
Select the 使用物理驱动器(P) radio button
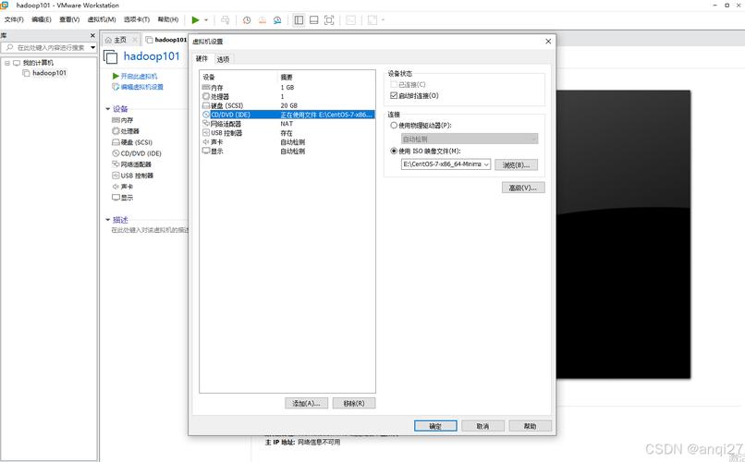tap(394, 126)
